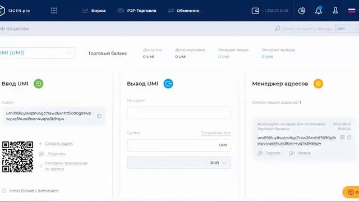Open the UMI search currency dropdown

click(347, 29)
